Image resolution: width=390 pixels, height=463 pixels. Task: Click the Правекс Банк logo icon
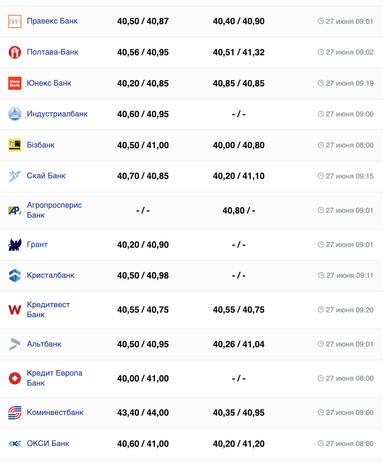pos(15,21)
